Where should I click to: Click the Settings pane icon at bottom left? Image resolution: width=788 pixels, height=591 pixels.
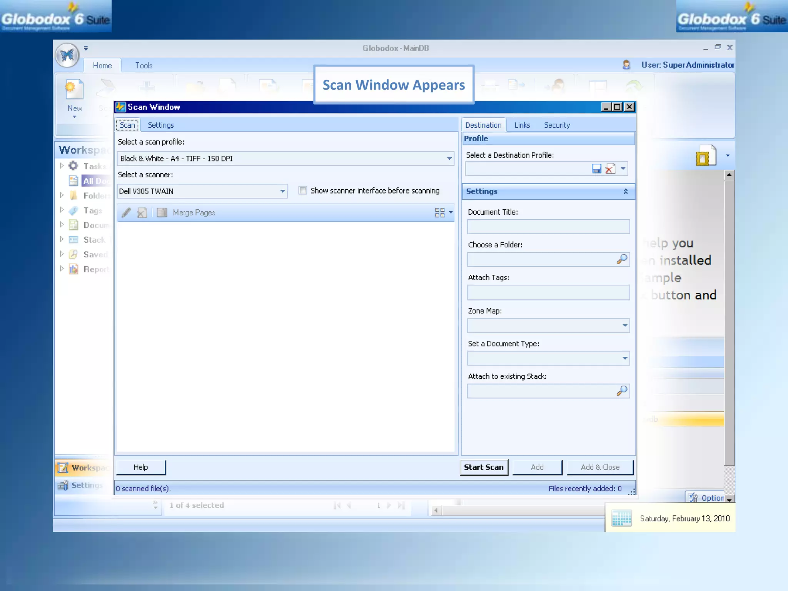tap(63, 486)
